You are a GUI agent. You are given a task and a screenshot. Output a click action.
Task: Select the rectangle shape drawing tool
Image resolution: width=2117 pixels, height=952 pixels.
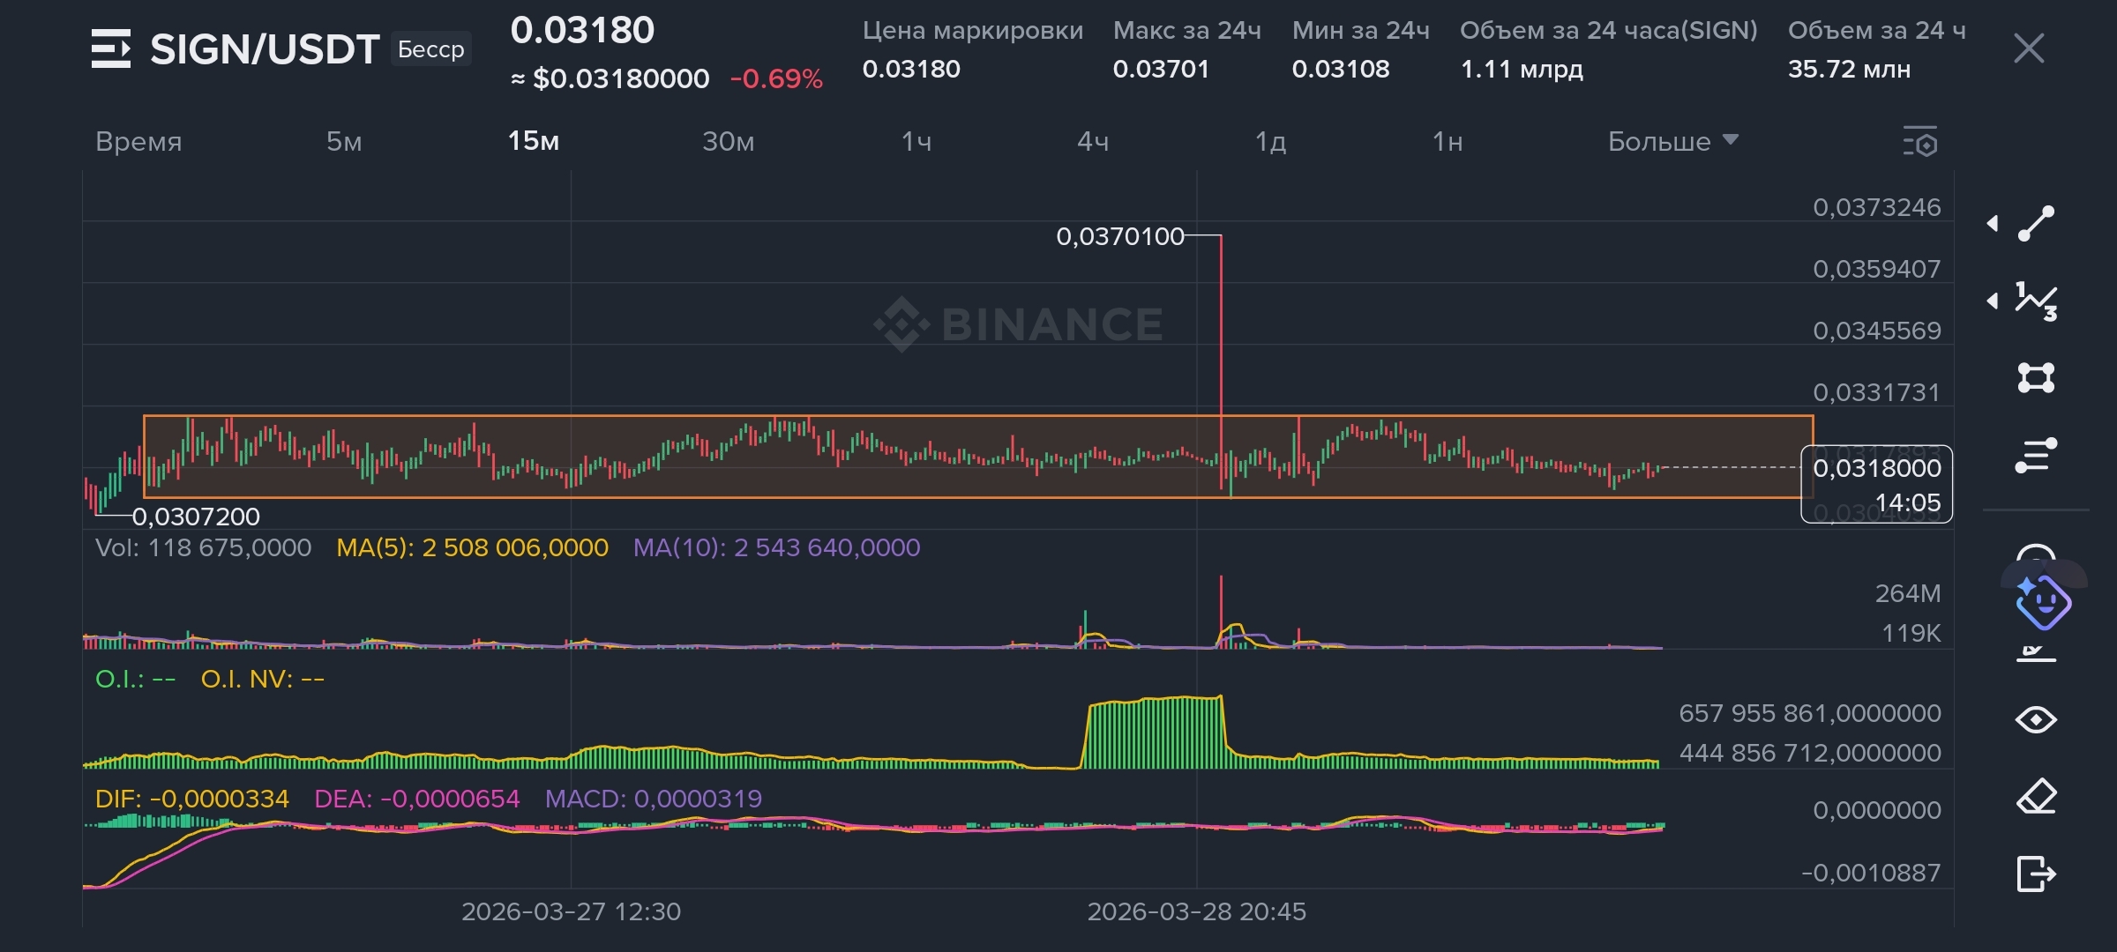2036,378
